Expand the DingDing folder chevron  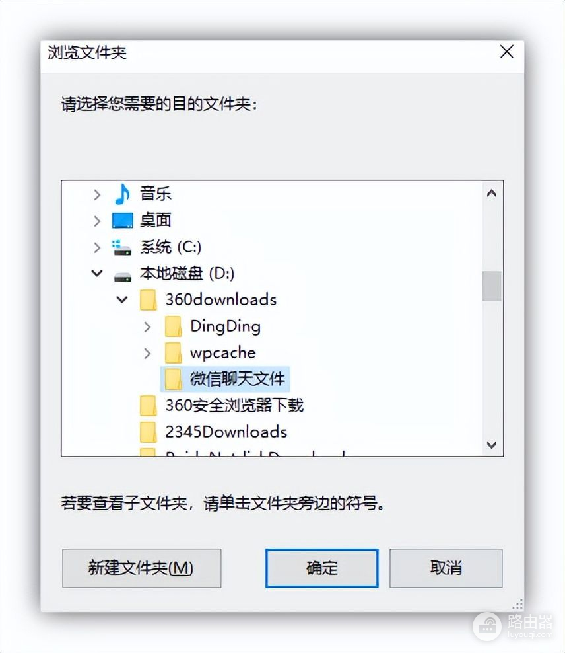click(147, 327)
